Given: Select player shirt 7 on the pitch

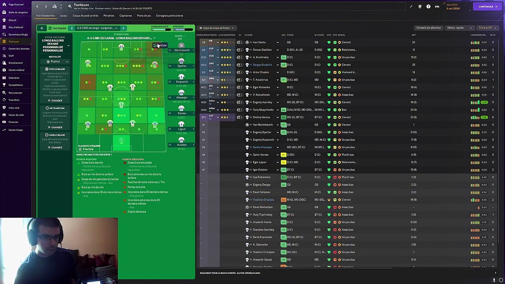Looking at the screenshot, I should click(x=133, y=88).
